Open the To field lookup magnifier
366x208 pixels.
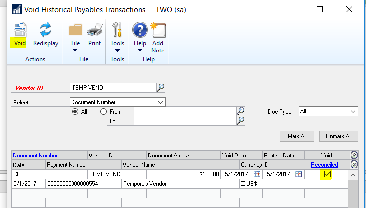241,120
